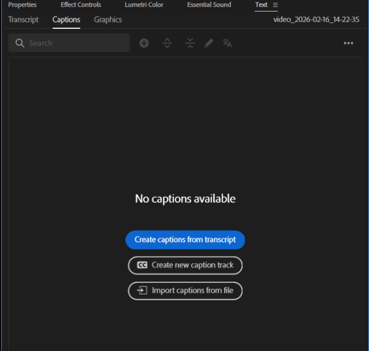Click the CC icon on caption track button
The image size is (369, 351).
[142, 265]
